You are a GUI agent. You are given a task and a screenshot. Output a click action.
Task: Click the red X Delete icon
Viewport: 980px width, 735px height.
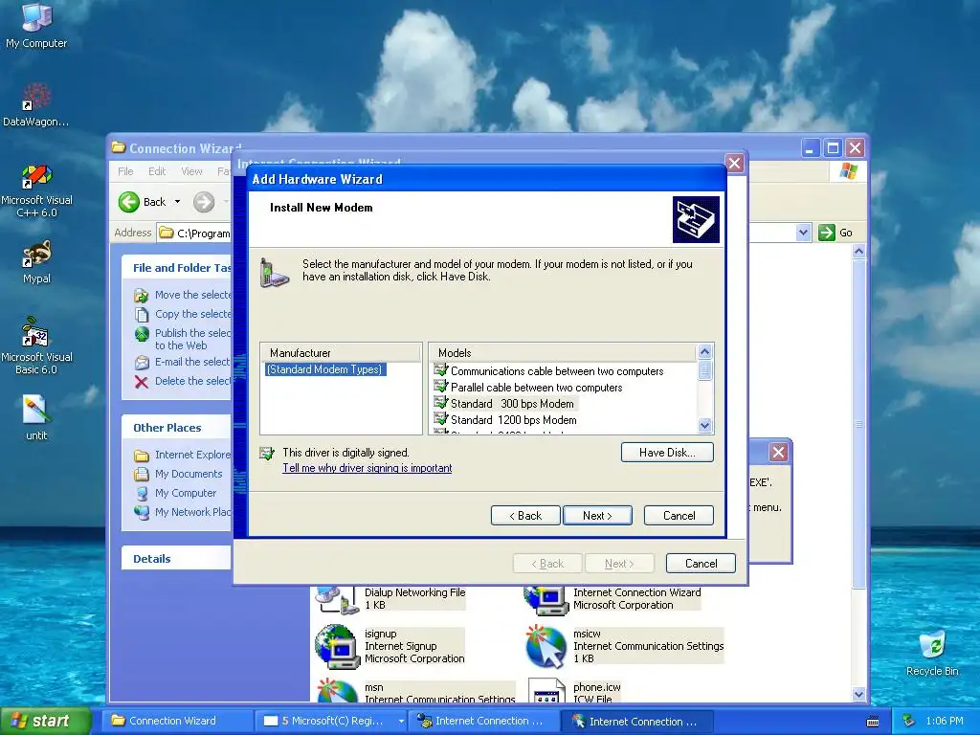click(x=142, y=382)
